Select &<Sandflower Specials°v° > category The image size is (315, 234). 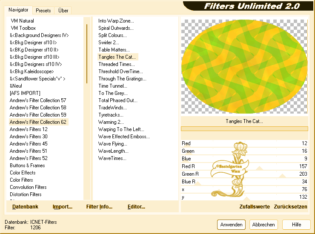click(x=37, y=79)
